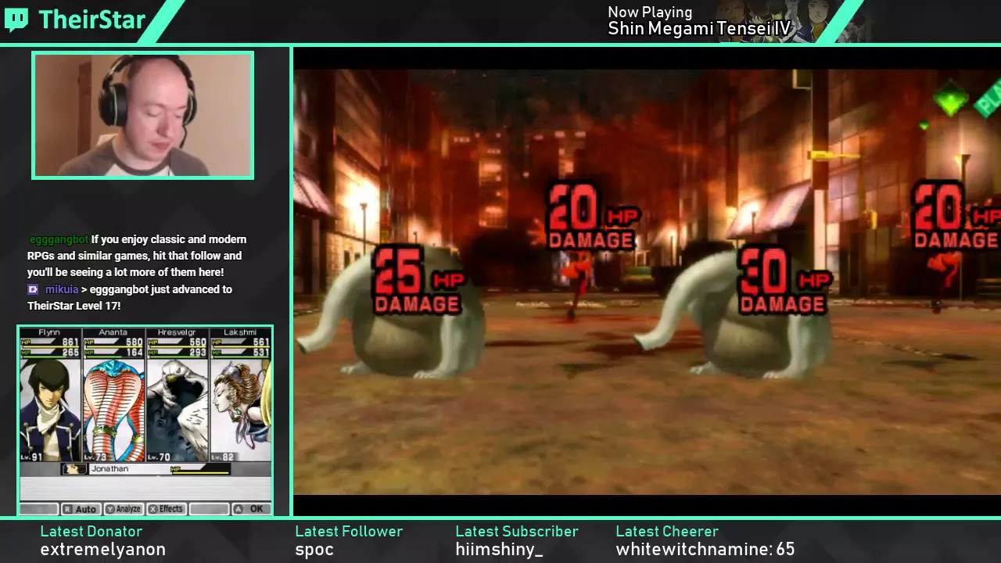This screenshot has width=1001, height=563.
Task: Select Hresvelgr's eagle portrait
Action: 177,410
